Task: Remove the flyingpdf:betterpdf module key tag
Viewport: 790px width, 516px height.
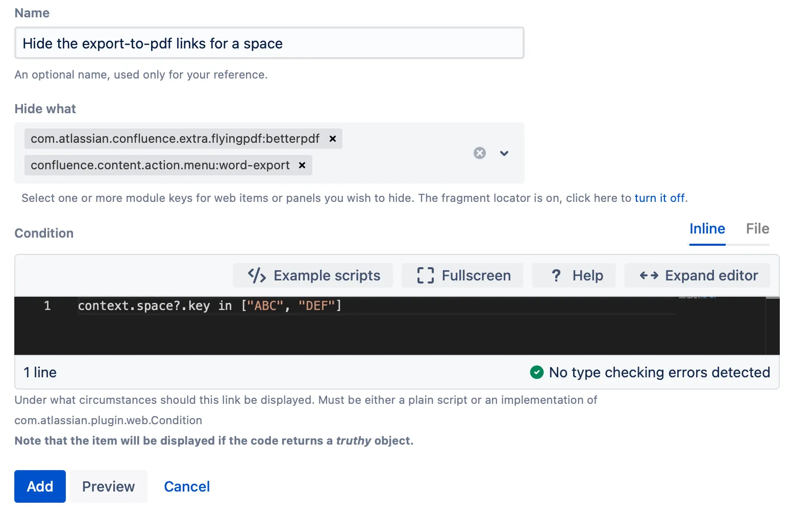Action: coord(333,139)
